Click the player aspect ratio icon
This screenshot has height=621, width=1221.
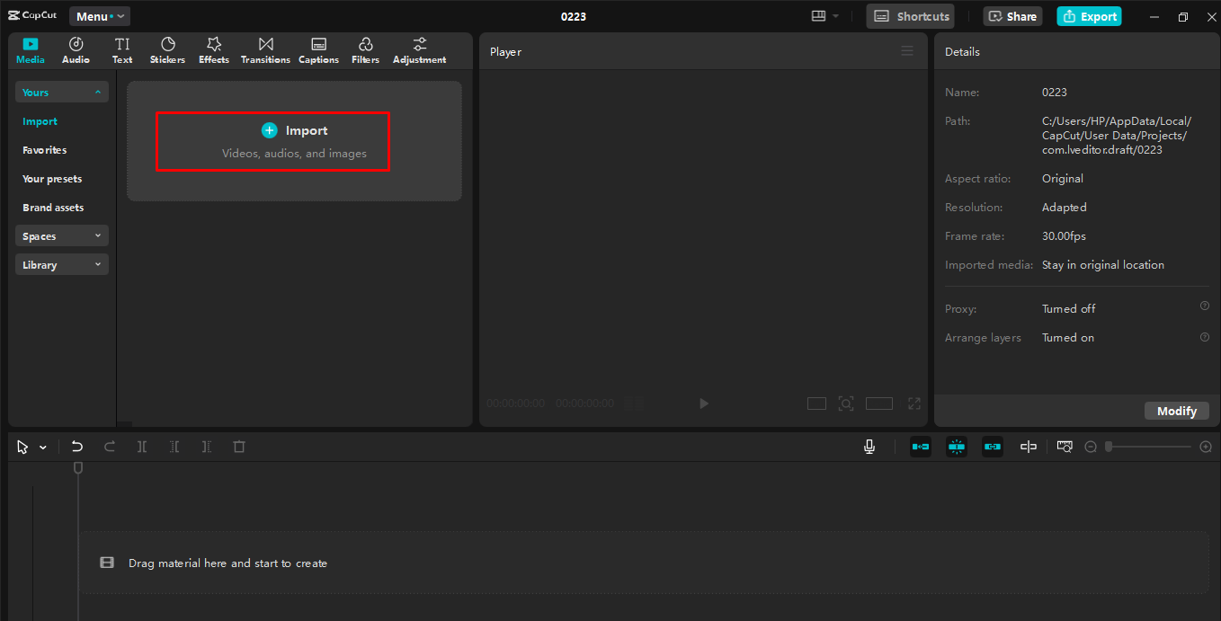[x=879, y=404]
